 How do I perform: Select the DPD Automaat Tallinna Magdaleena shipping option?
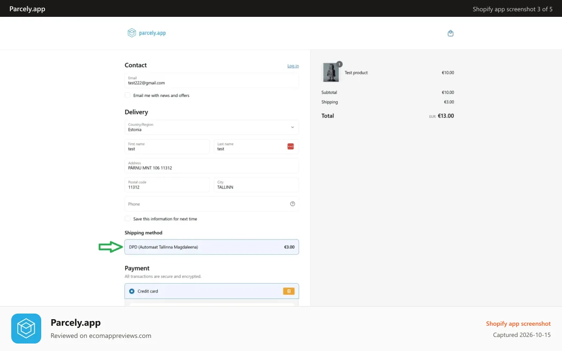[x=212, y=247]
